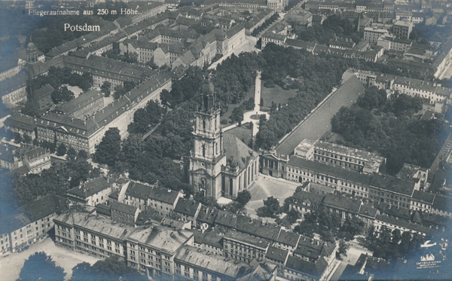Screen dimensions: 452x281
Task: Click the tall monument column in the park
Action: 258,91
